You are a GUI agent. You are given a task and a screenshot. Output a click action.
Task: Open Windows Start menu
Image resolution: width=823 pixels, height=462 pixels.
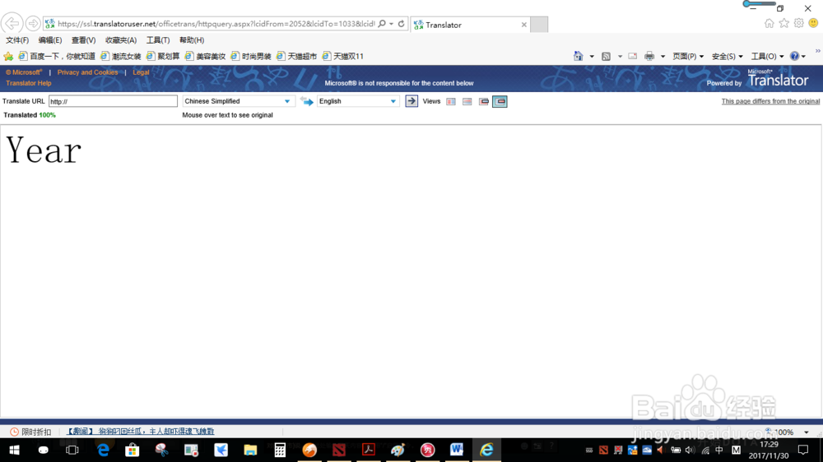pyautogui.click(x=14, y=450)
